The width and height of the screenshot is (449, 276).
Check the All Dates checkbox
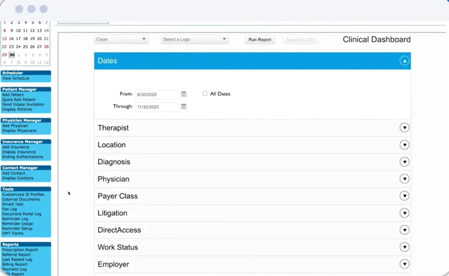tap(205, 93)
